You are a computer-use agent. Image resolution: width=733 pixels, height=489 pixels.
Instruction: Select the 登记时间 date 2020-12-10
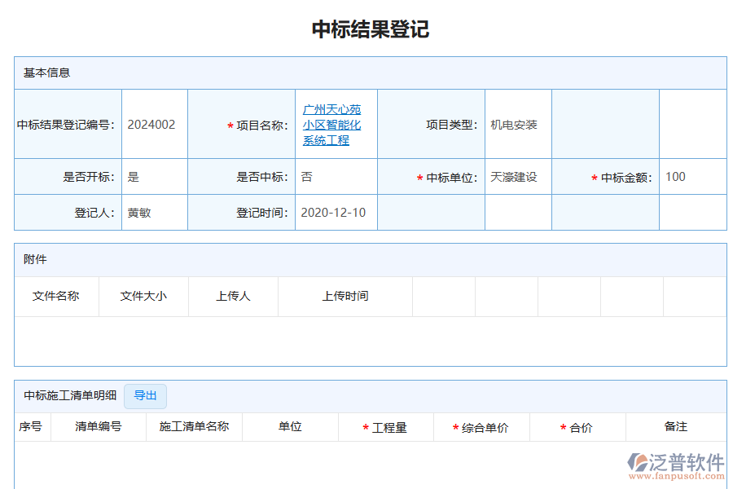point(336,213)
